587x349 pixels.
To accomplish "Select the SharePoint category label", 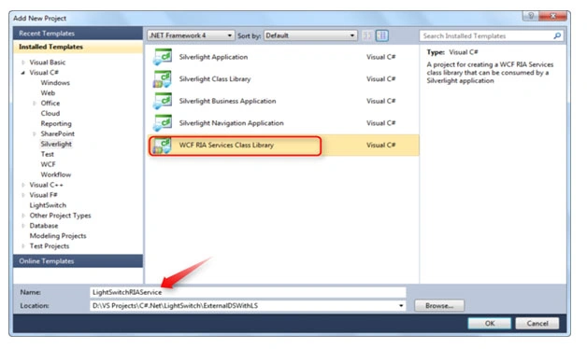I will [x=58, y=133].
